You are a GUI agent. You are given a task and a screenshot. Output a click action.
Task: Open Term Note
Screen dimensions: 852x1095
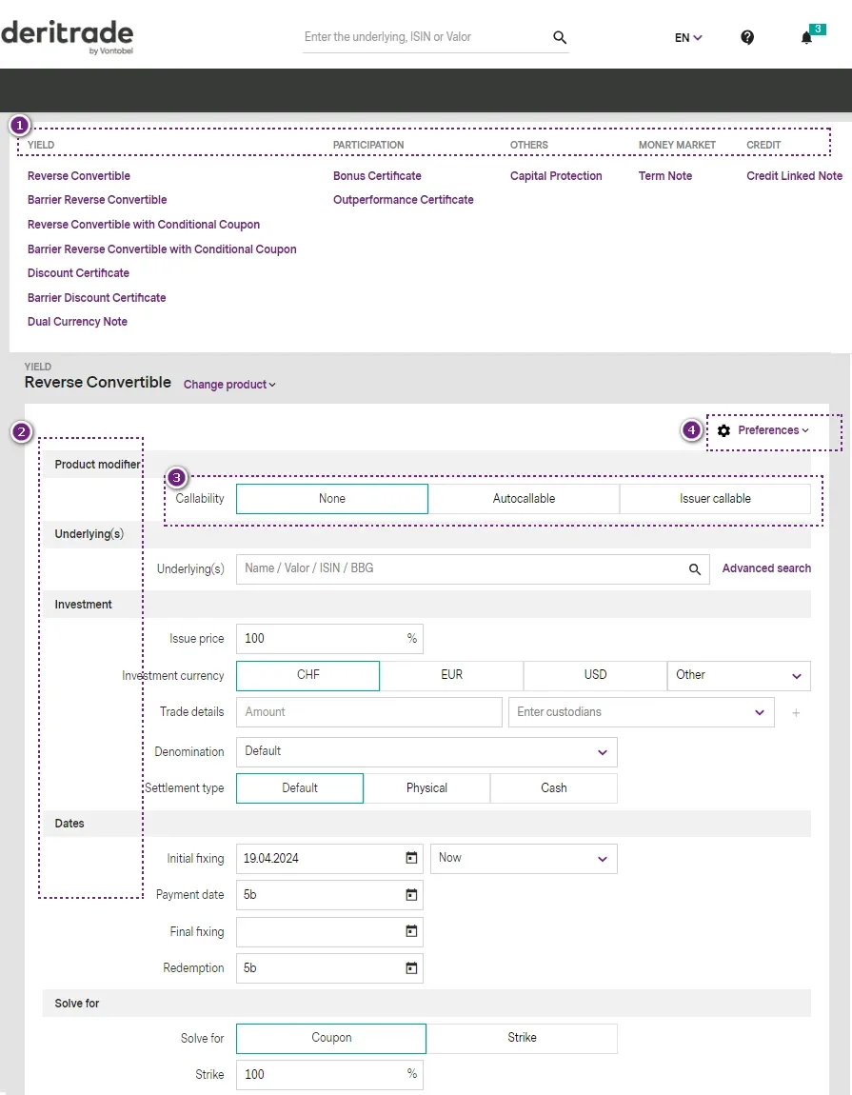tap(664, 176)
